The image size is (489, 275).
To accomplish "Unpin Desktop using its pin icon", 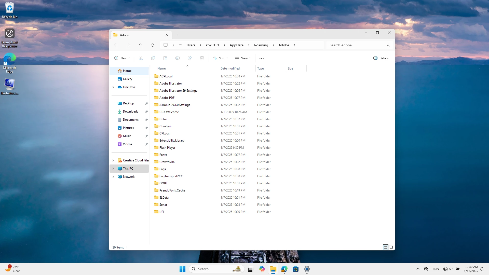I will (146, 103).
